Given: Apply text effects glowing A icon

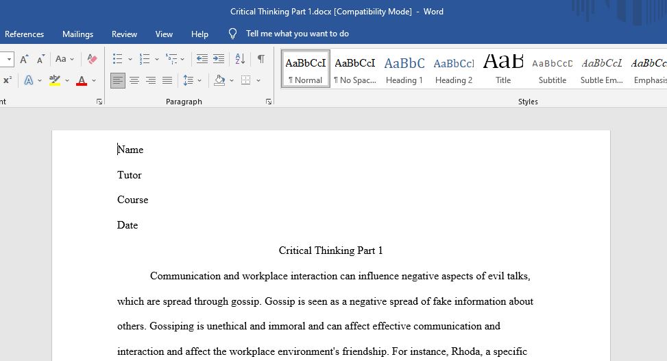Looking at the screenshot, I should pyautogui.click(x=29, y=80).
